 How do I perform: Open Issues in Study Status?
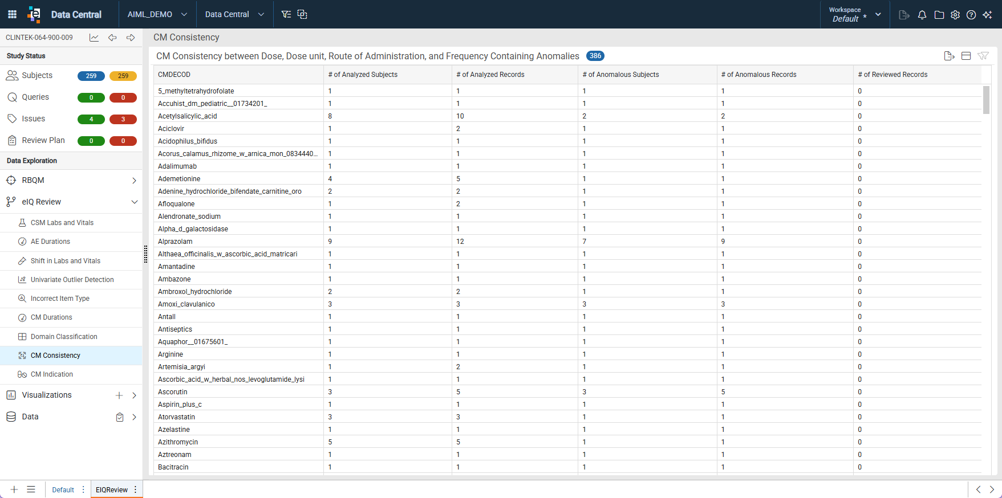pyautogui.click(x=33, y=119)
